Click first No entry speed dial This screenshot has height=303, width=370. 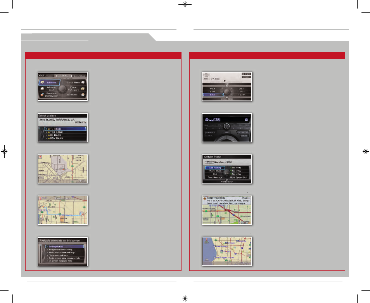236,168
